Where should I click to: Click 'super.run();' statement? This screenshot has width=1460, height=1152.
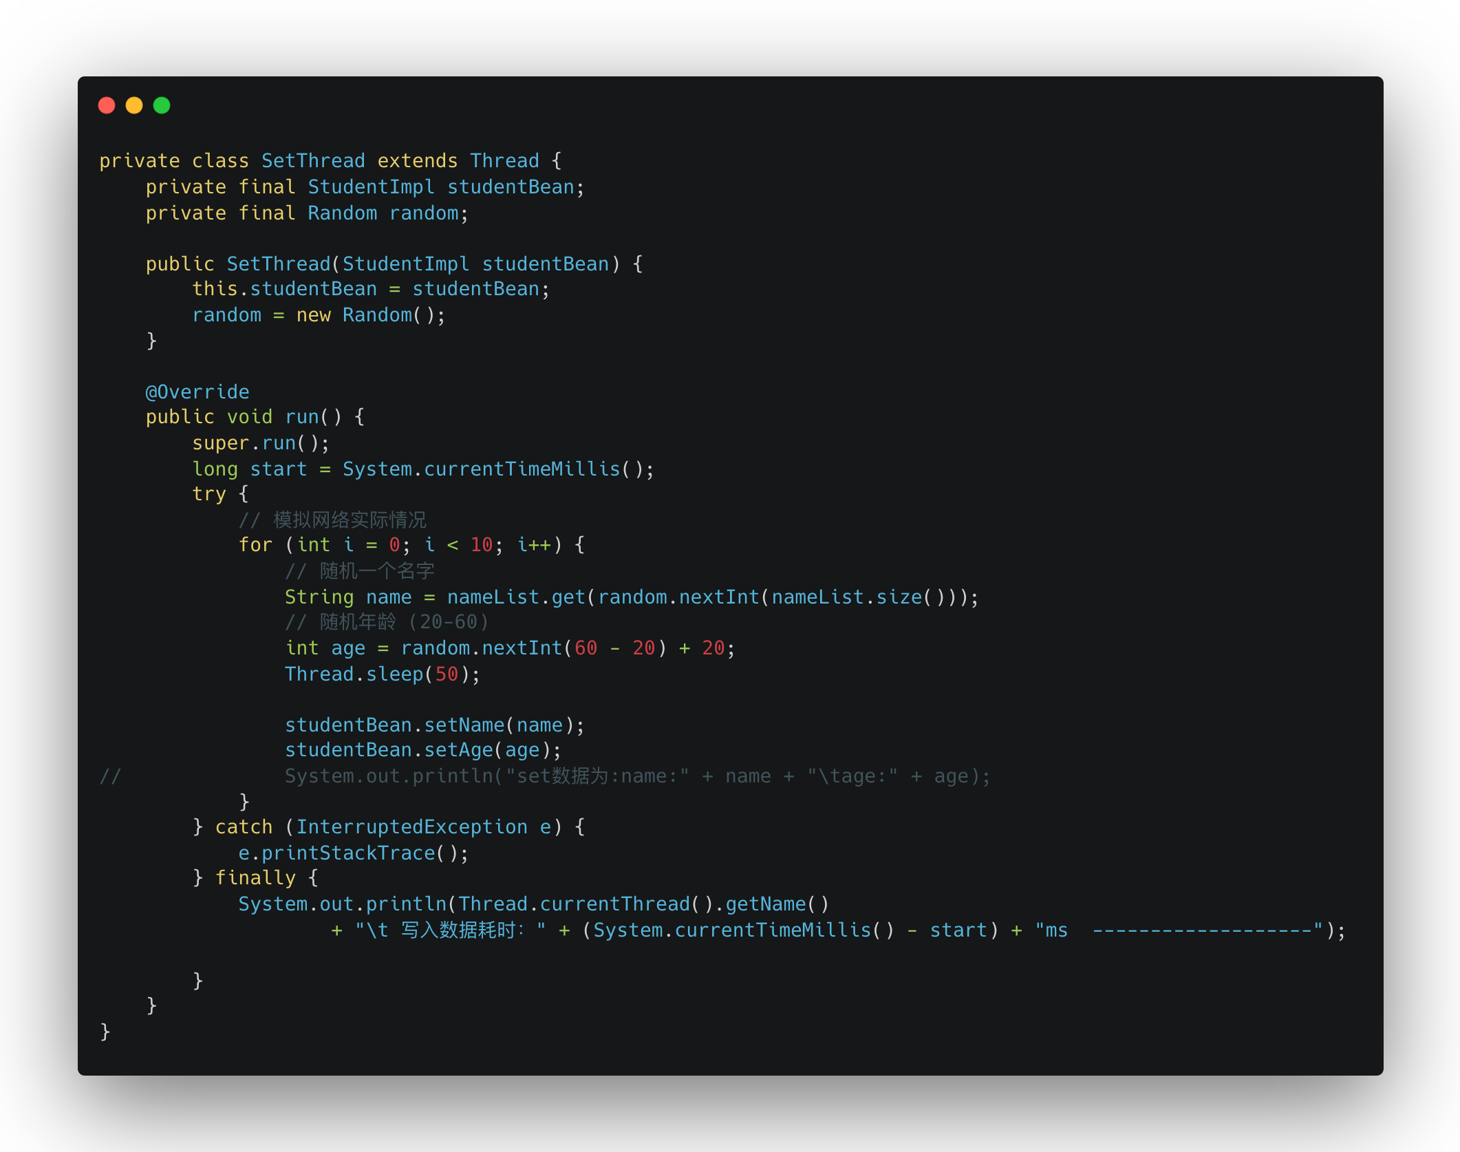point(261,443)
